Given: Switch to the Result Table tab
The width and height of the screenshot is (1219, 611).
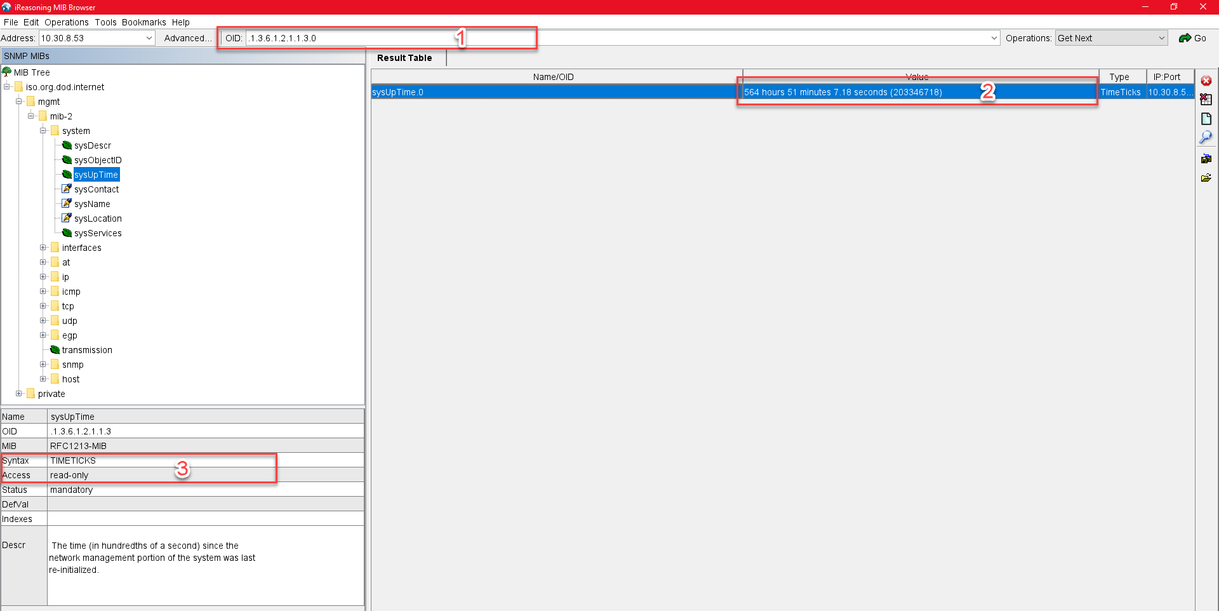Looking at the screenshot, I should (404, 58).
